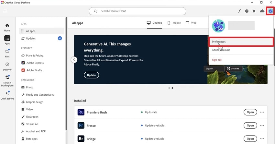Open the Apps section
This screenshot has width=275, height=144.
(7, 40)
